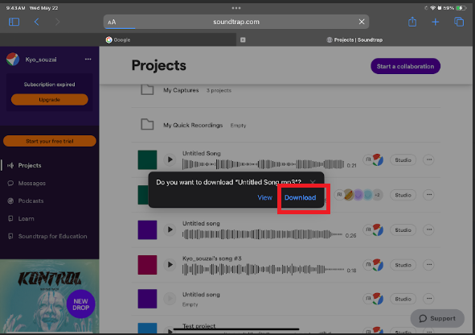Open the Kyo_souzai profile avatar
The width and height of the screenshot is (475, 335).
(13, 59)
